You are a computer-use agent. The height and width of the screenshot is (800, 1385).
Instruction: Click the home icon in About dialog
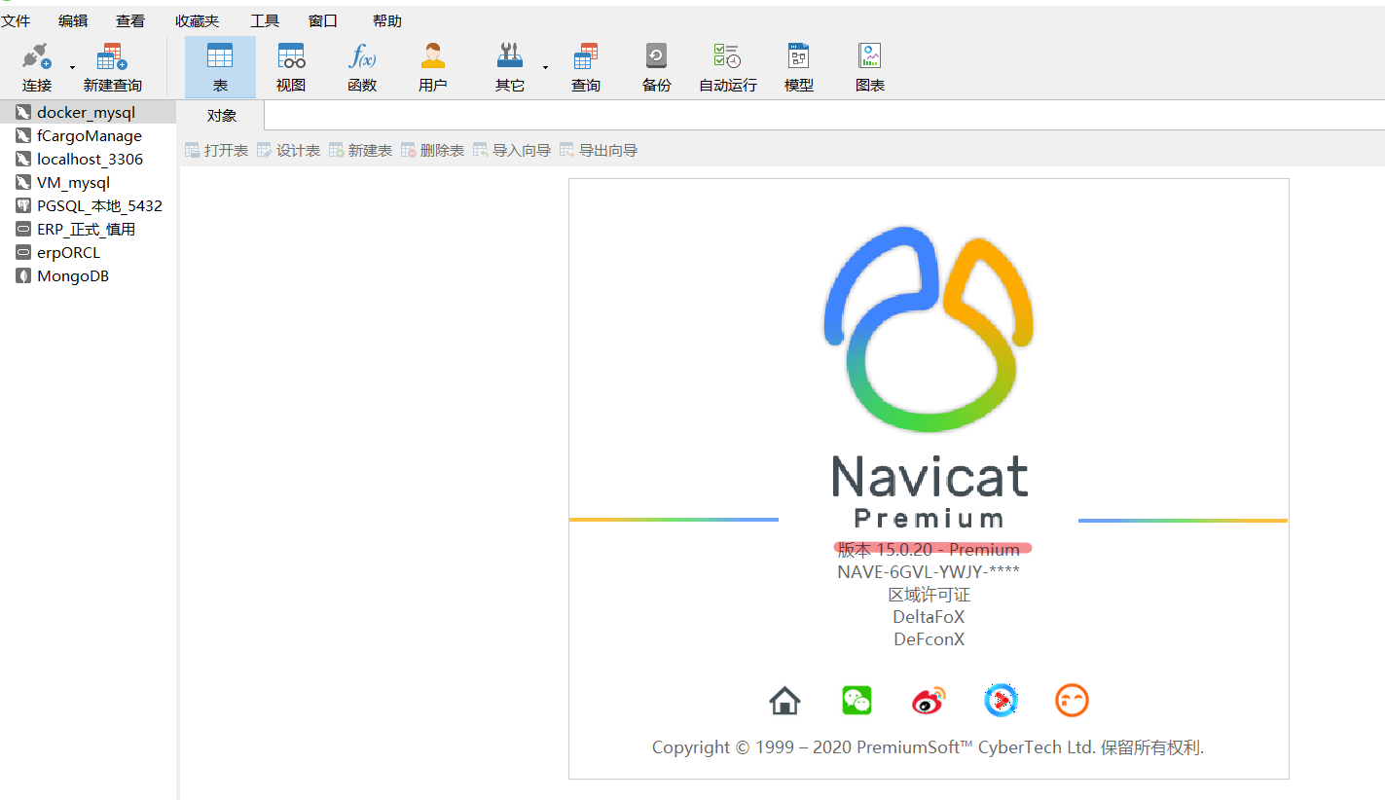[784, 701]
